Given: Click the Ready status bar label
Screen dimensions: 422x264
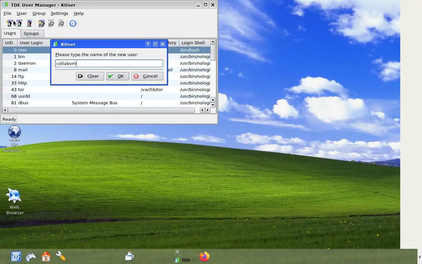Looking at the screenshot, I should pyautogui.click(x=9, y=119).
